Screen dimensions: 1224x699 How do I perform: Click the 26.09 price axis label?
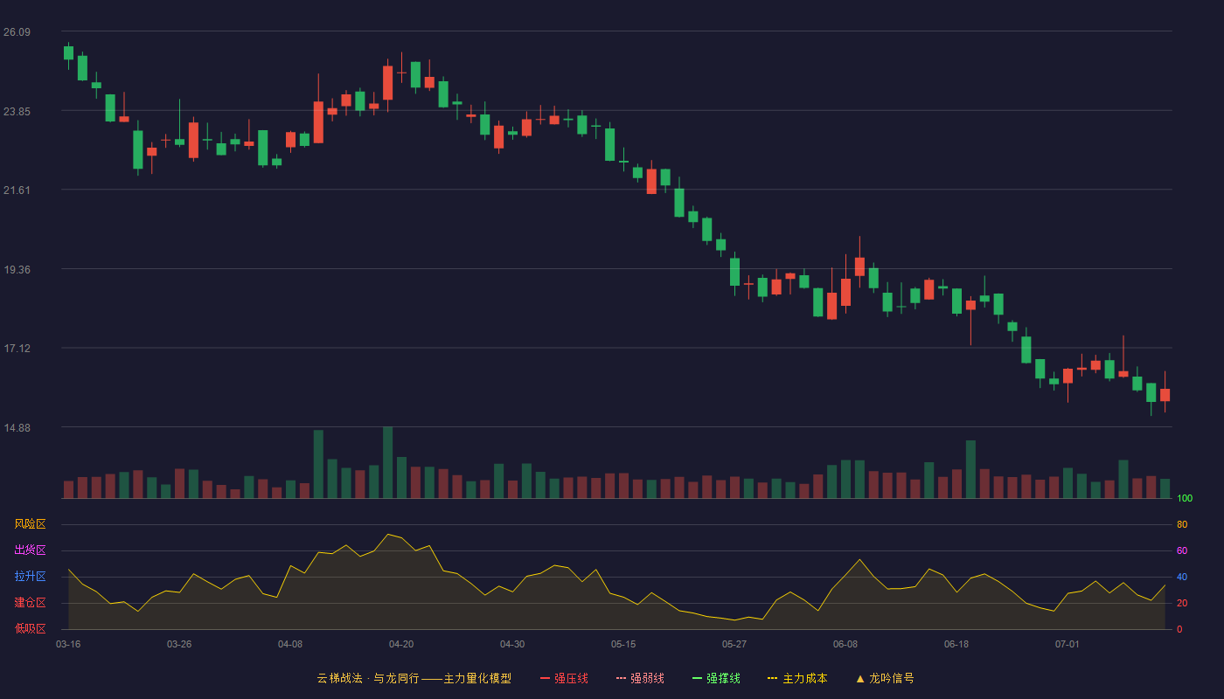click(17, 32)
